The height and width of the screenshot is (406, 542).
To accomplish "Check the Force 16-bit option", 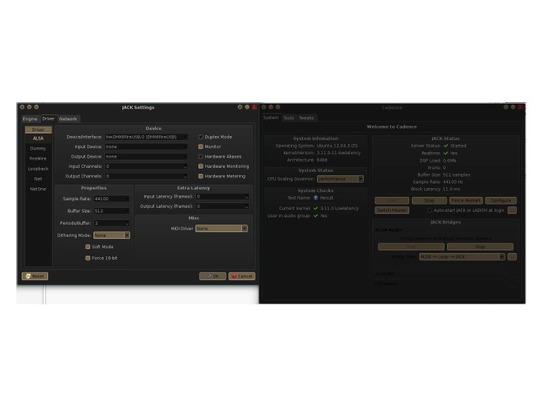I will (88, 258).
